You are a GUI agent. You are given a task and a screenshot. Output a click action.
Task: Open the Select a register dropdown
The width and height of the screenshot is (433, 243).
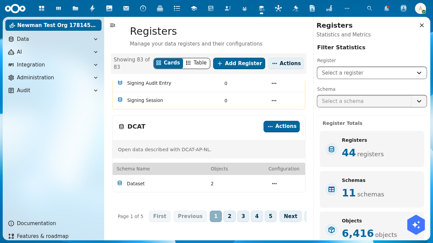click(x=372, y=73)
